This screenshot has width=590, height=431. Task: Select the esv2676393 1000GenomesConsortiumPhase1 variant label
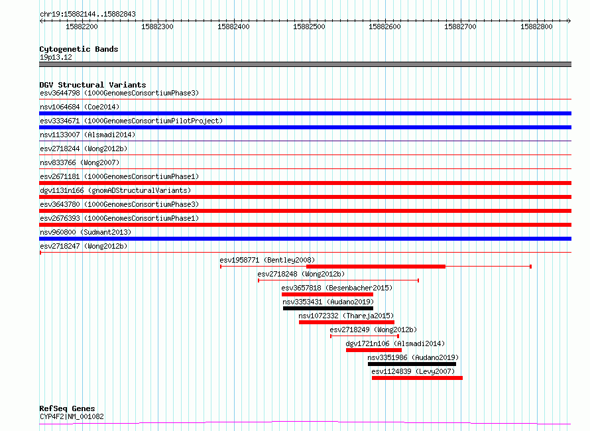[x=119, y=218]
